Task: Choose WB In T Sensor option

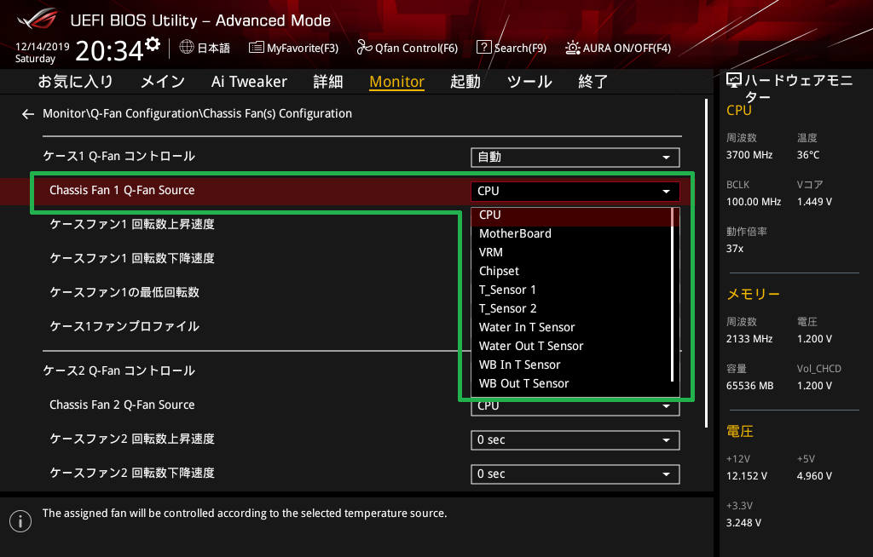Action: (x=572, y=365)
